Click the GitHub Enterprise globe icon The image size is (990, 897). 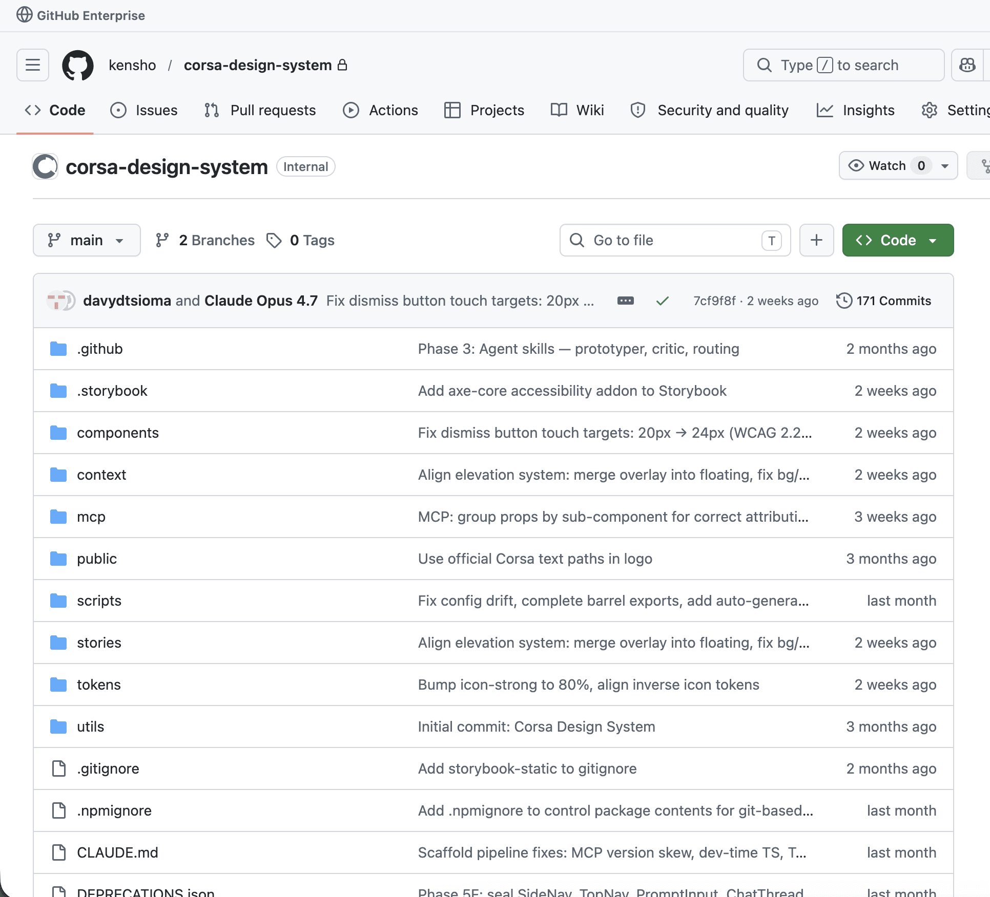(x=24, y=15)
